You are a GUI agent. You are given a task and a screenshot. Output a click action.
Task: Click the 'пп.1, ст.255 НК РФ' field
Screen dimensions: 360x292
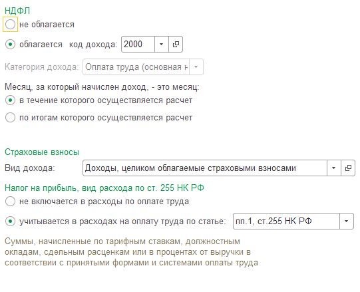286,221
